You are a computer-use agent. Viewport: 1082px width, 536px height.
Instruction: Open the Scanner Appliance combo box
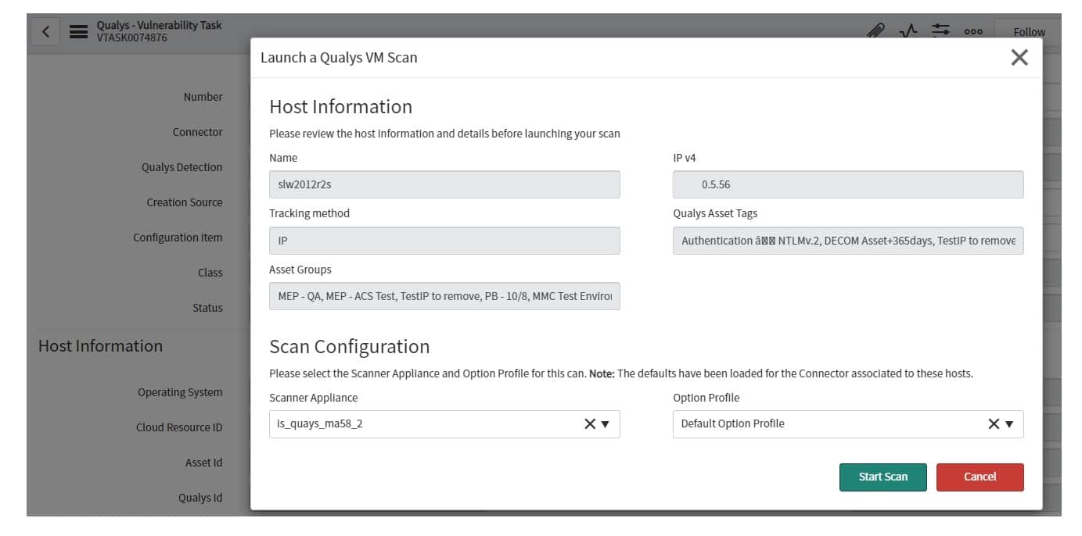click(x=444, y=423)
